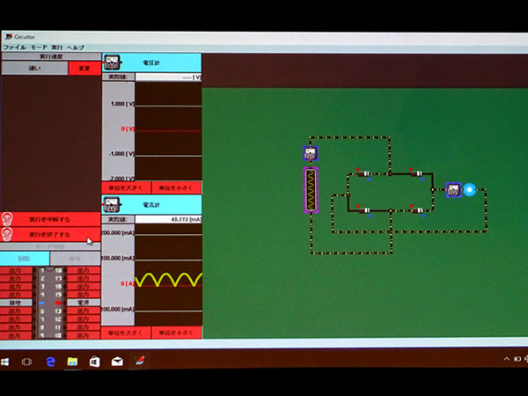Open the ヘルプ menu
Image resolution: width=528 pixels, height=396 pixels.
pos(76,46)
